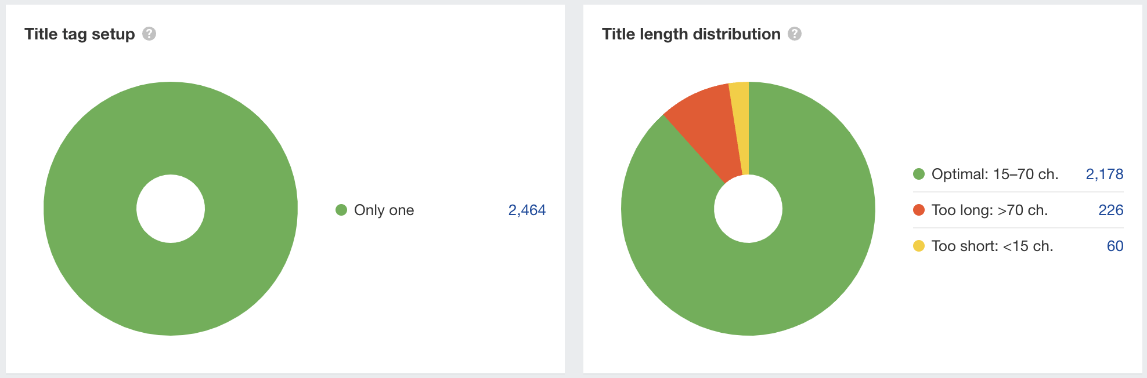Open the 226 pages with too long titles
Viewport: 1147px width, 378px height.
tap(1112, 210)
